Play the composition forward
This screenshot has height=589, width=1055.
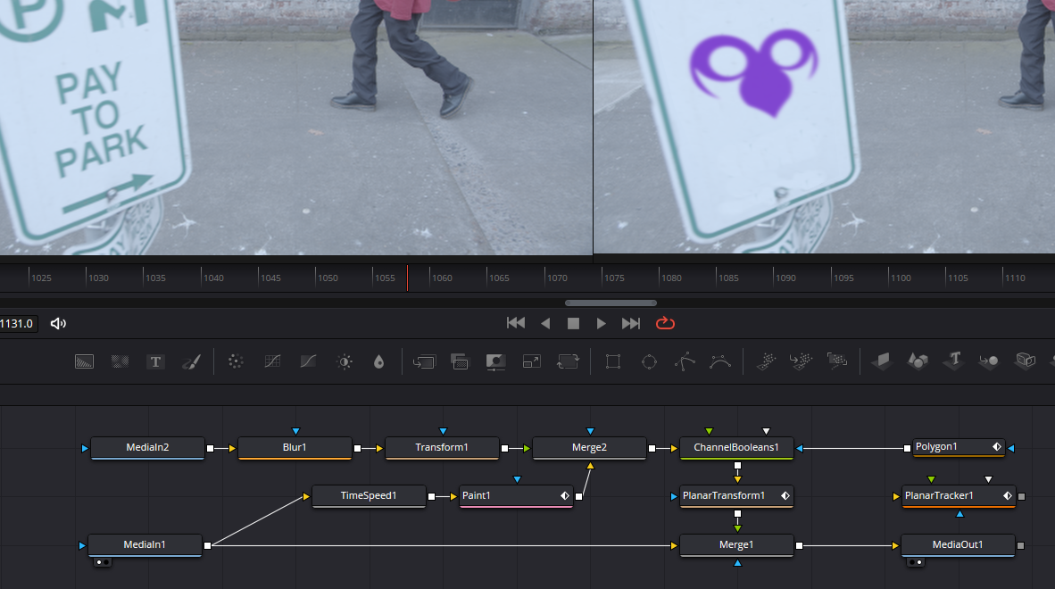pyautogui.click(x=601, y=323)
